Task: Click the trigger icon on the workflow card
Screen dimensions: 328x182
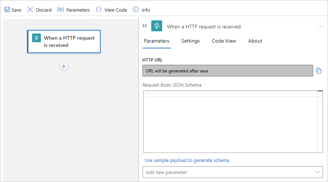Action: click(x=36, y=38)
